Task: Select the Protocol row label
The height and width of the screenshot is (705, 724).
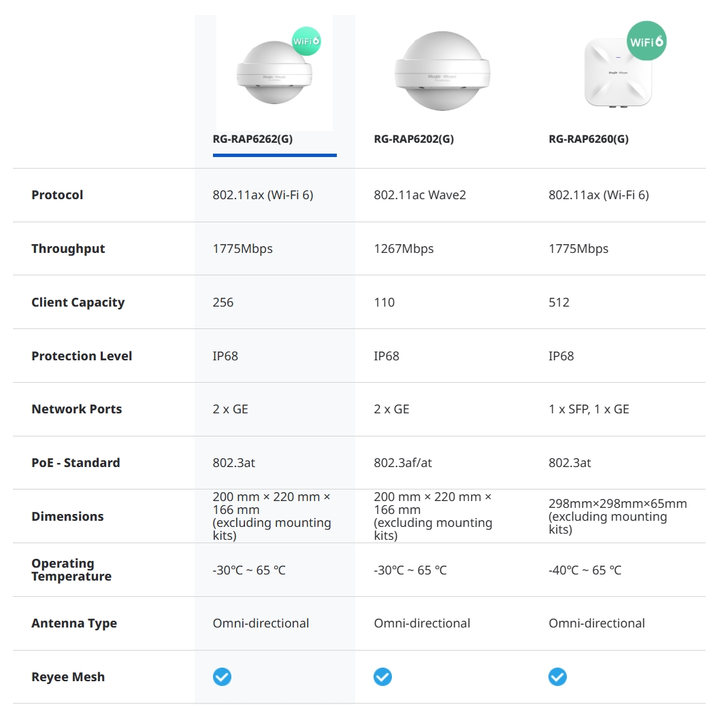Action: (x=57, y=195)
